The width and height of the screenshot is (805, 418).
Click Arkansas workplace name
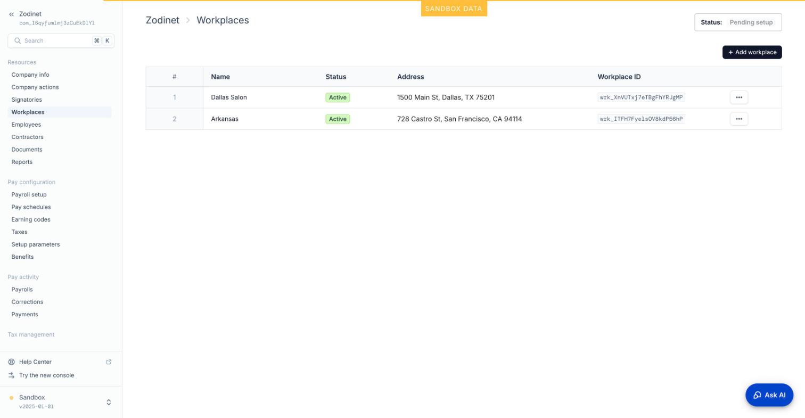[x=225, y=119]
